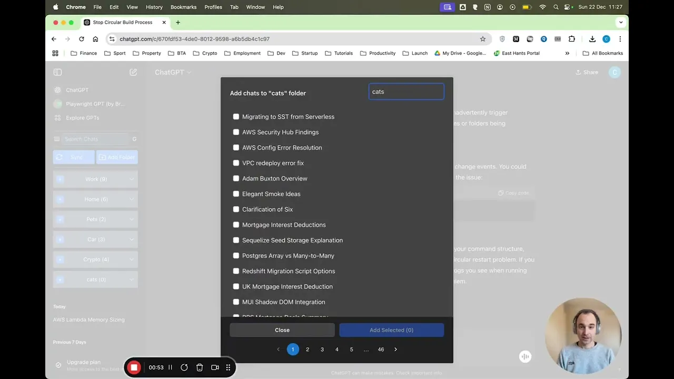Open macOS Control Center
The height and width of the screenshot is (379, 674).
click(568, 7)
